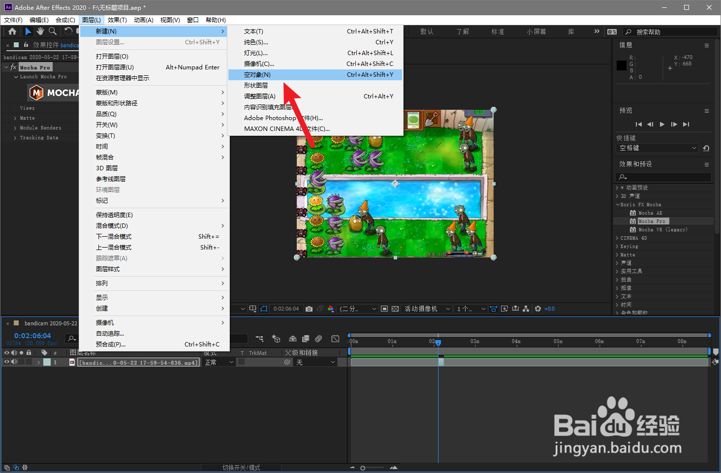Click timeline playhead marker at 02m
The width and height of the screenshot is (721, 473).
438,343
